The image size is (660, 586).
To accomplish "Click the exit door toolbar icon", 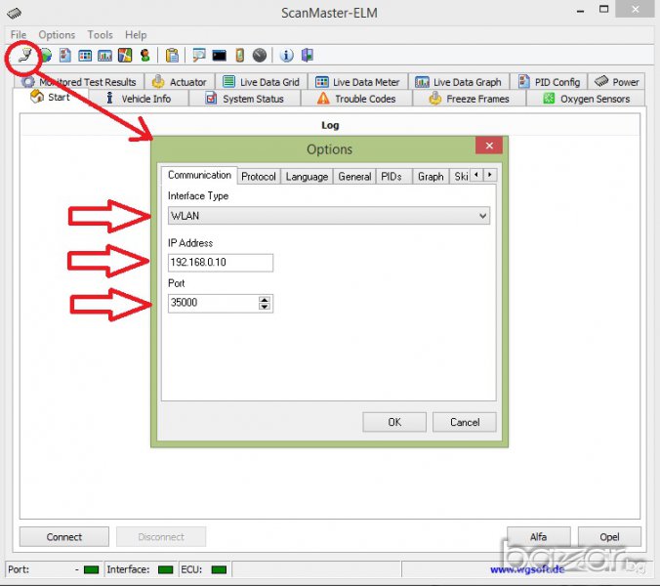I will (x=307, y=56).
